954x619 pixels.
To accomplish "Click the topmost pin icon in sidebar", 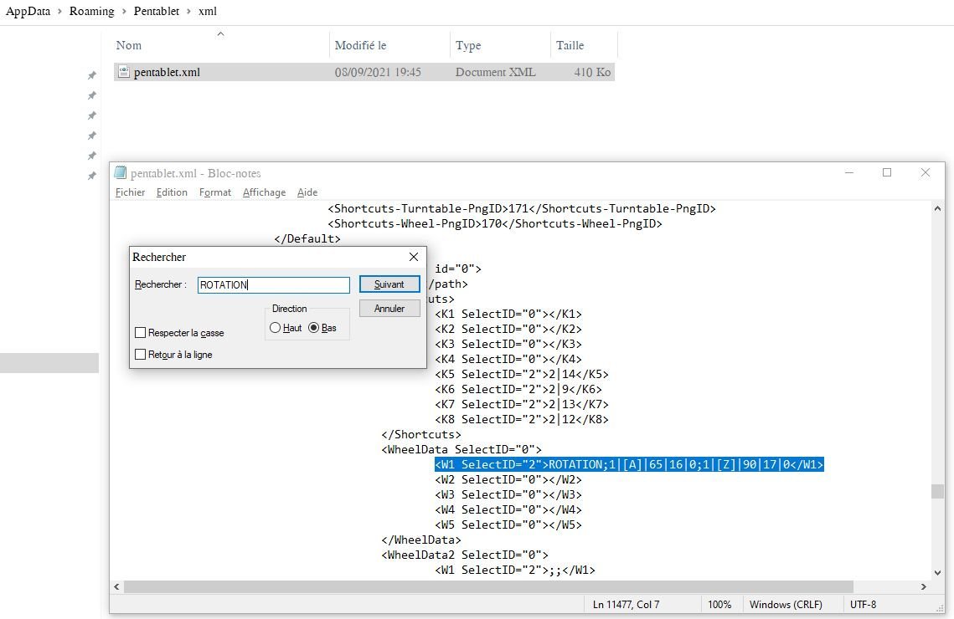I will click(x=92, y=75).
